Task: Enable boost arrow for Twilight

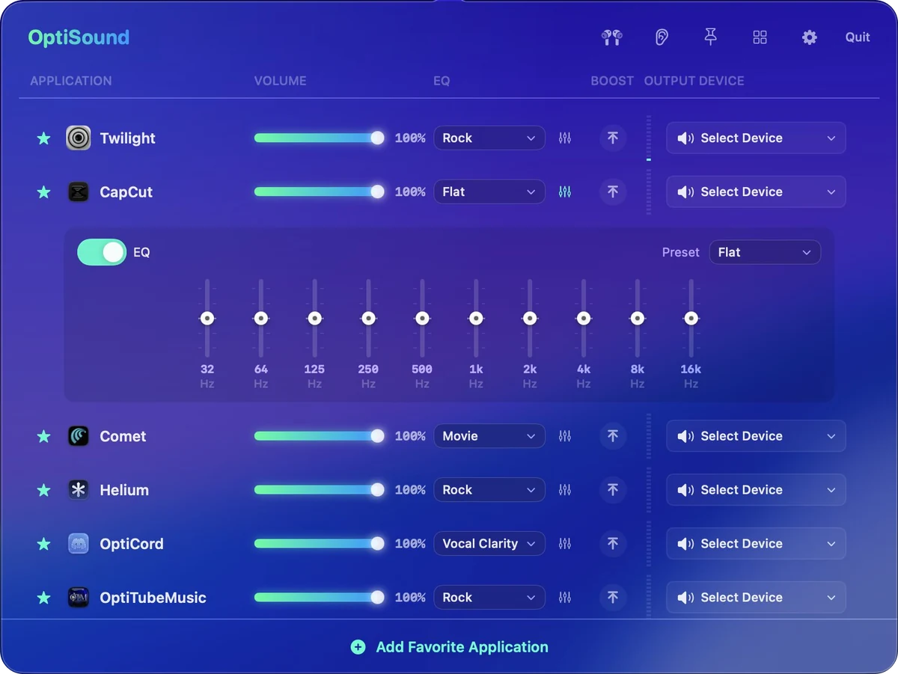Action: (613, 138)
